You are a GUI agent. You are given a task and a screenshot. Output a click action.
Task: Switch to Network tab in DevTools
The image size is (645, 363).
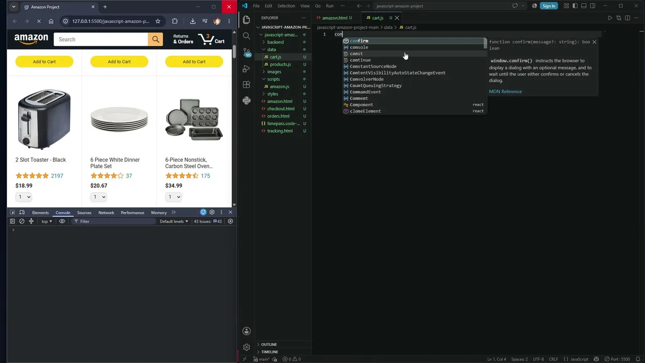click(x=106, y=213)
